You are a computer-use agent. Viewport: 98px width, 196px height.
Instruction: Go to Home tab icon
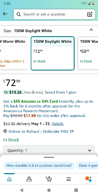9,179
